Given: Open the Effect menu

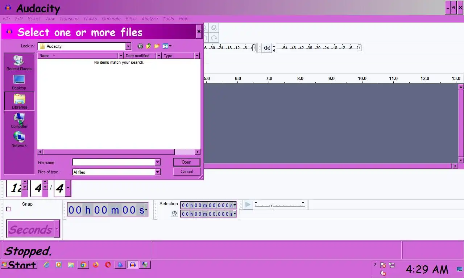Looking at the screenshot, I should pos(131,19).
